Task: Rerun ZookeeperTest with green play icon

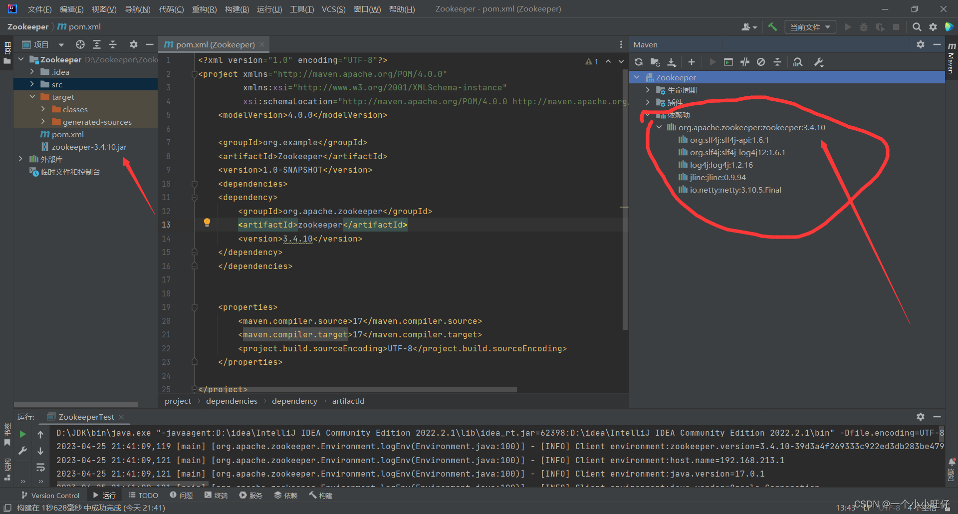Action: (22, 434)
